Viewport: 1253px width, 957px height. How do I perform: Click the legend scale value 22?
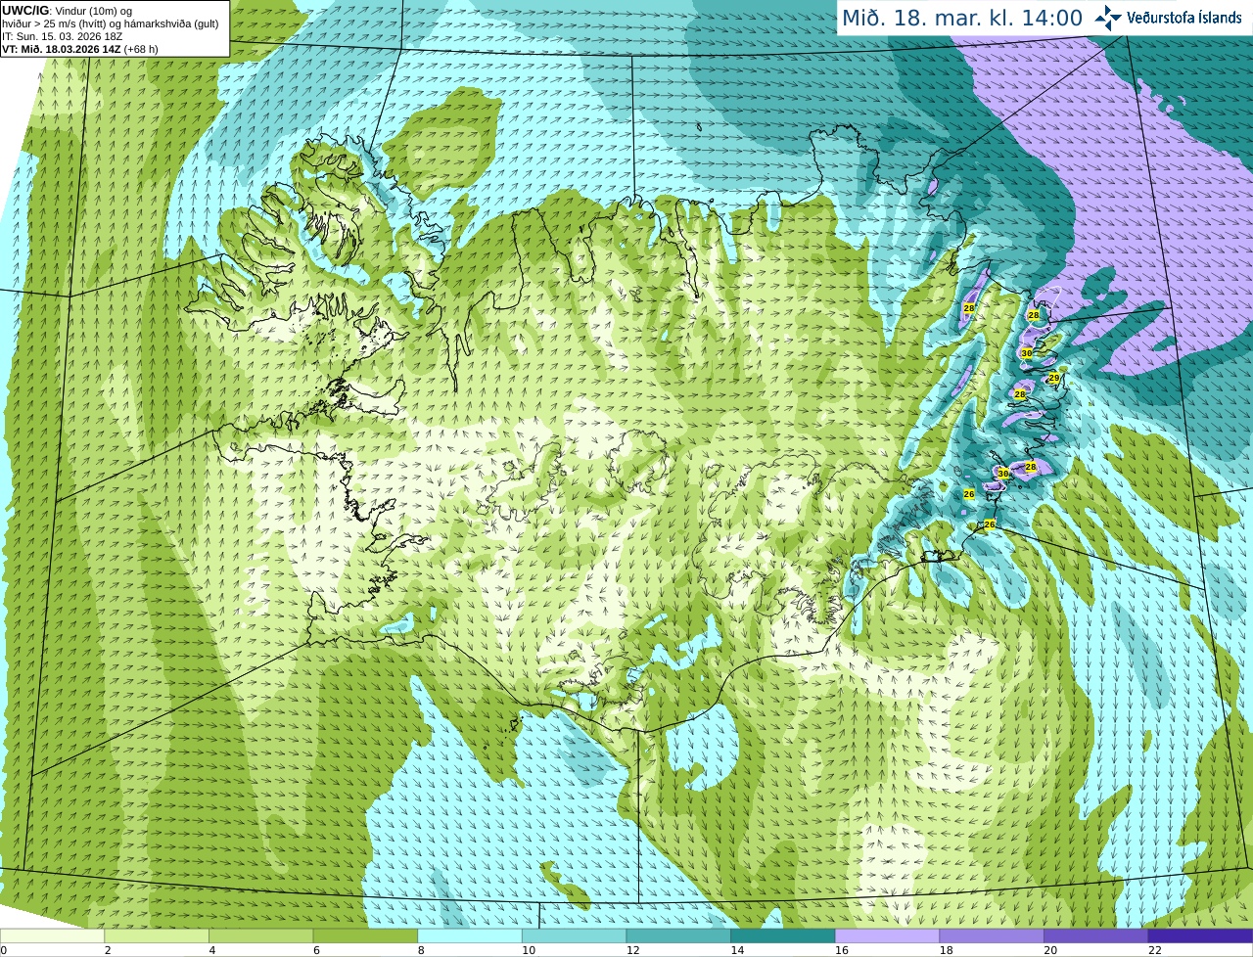pos(1155,950)
